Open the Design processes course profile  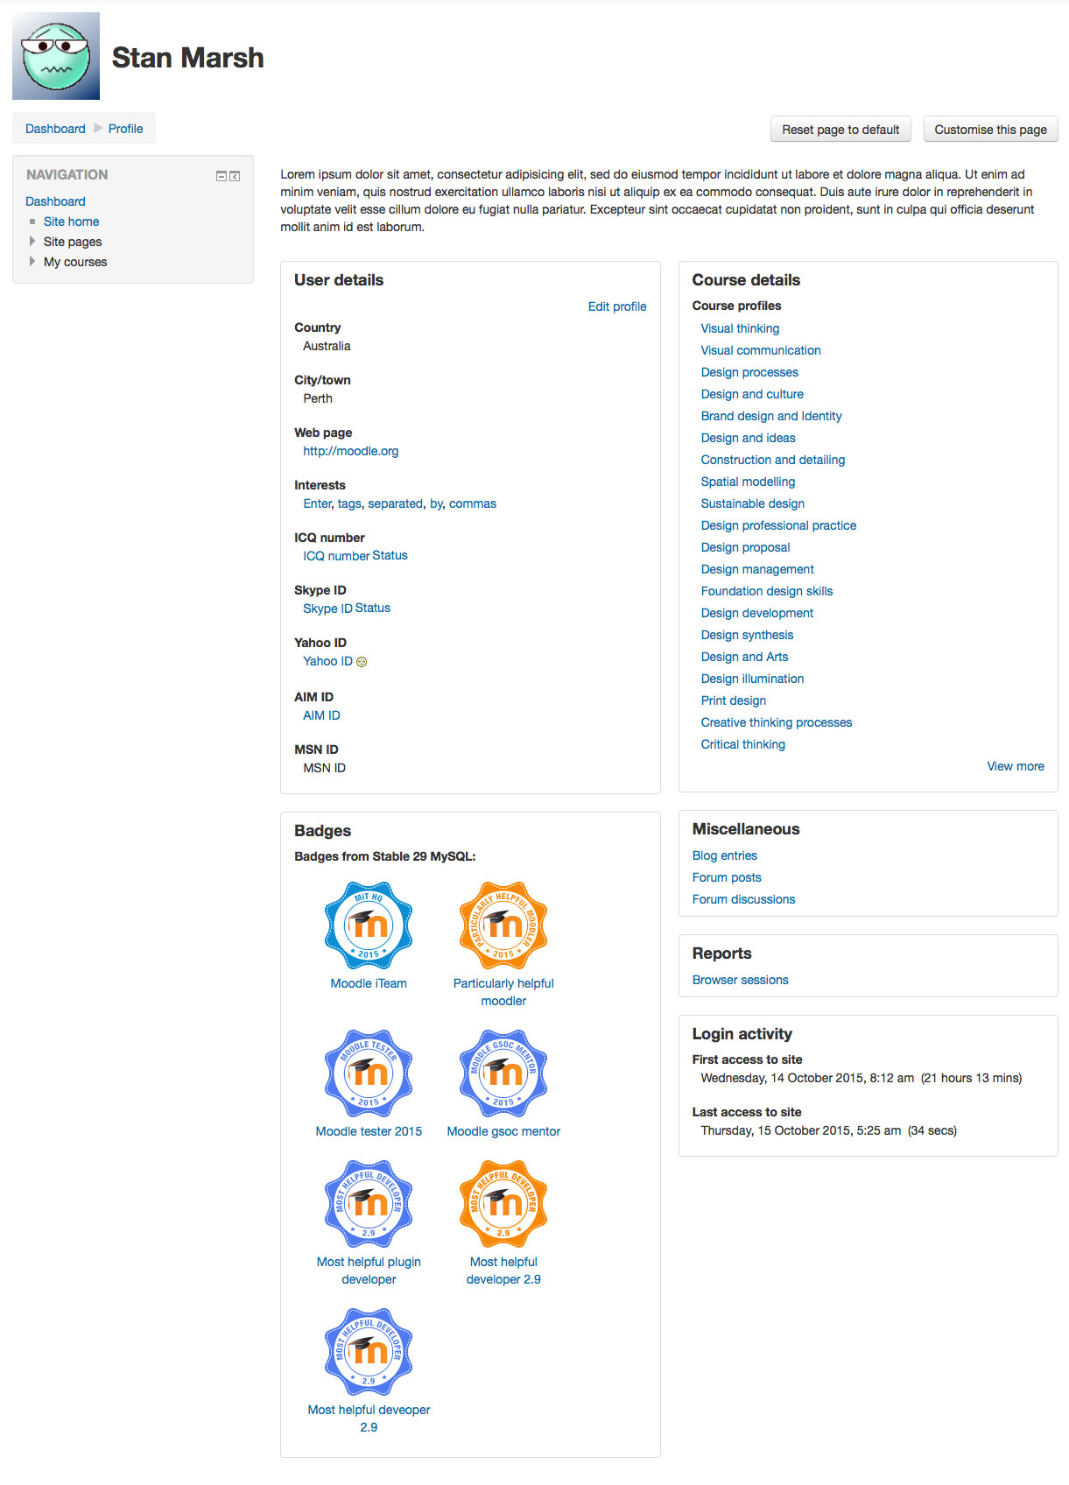pos(749,372)
